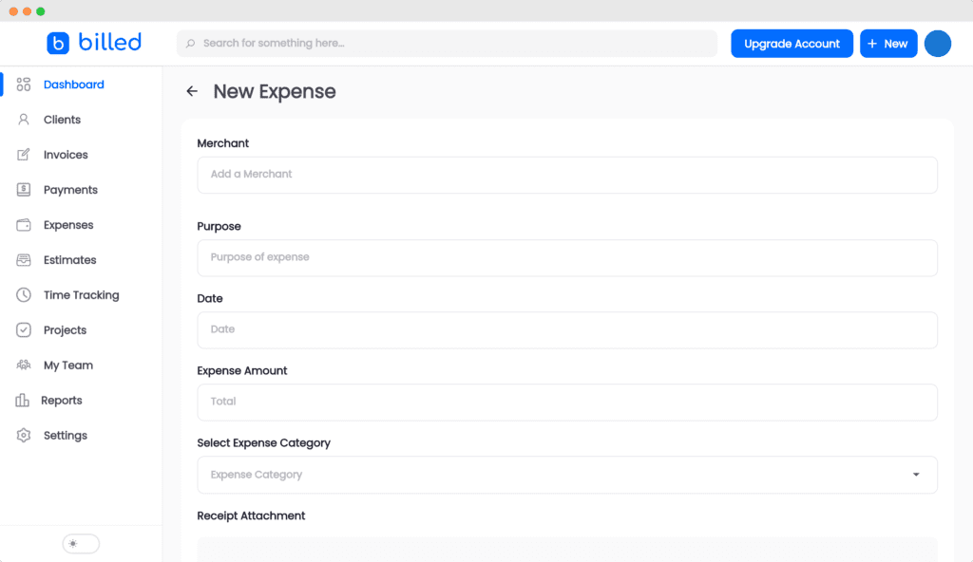Click the Clients person icon
The height and width of the screenshot is (562, 973).
pyautogui.click(x=24, y=120)
